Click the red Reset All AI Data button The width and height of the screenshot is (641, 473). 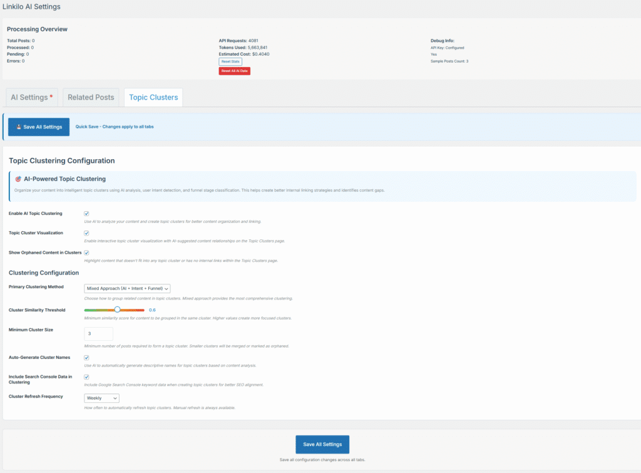(234, 71)
